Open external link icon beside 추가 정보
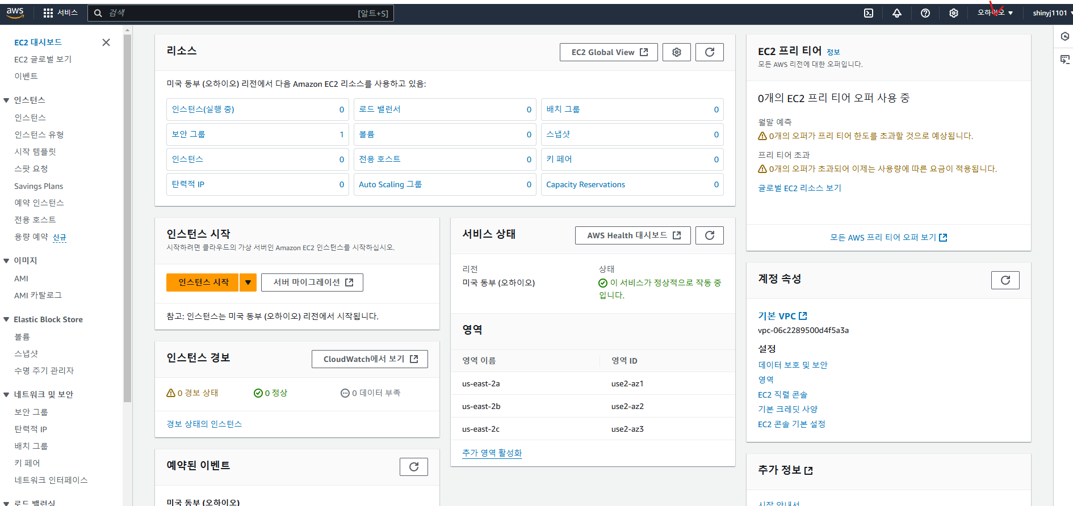Viewport: 1073px width, 506px height. click(809, 471)
